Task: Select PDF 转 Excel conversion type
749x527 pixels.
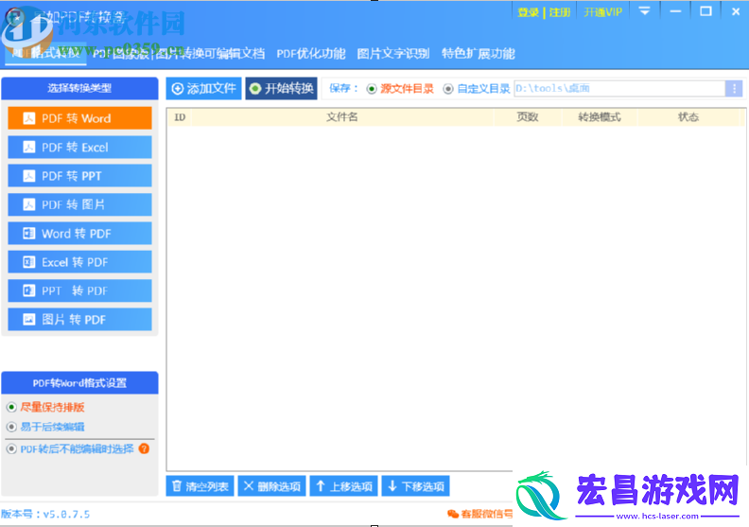Action: 79,148
